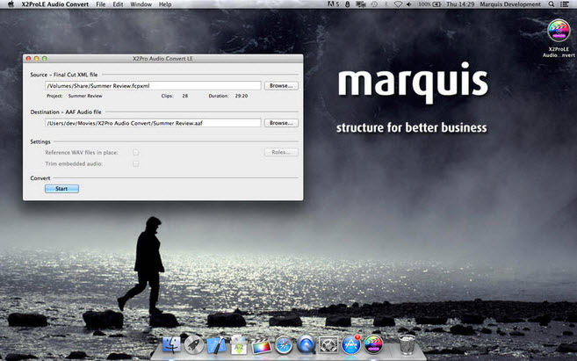577x361 pixels.
Task: Click the destination aaf path field
Action: pyautogui.click(x=153, y=123)
